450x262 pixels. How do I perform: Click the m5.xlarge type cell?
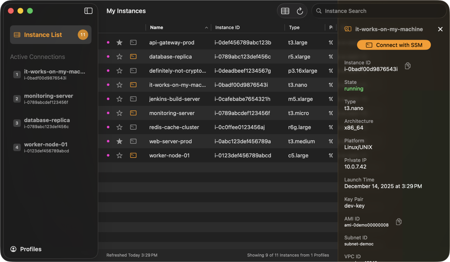300,99
